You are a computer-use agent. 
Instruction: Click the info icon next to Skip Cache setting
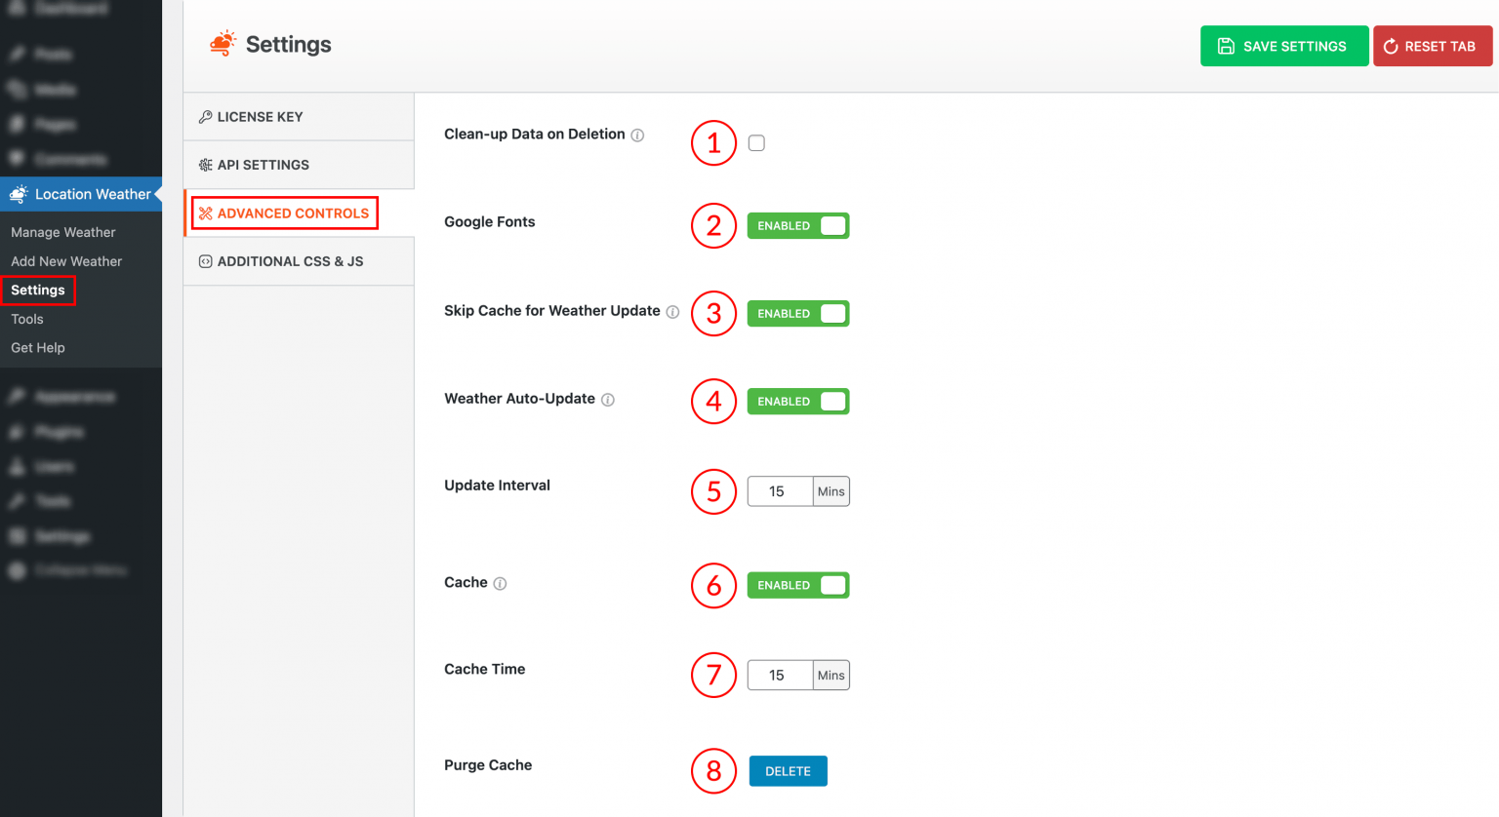[x=673, y=312]
